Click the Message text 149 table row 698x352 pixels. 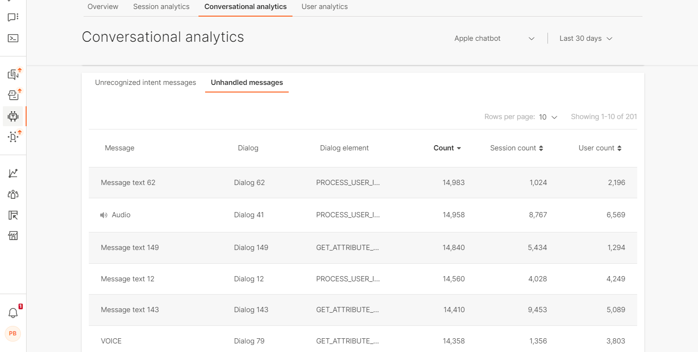click(x=130, y=248)
